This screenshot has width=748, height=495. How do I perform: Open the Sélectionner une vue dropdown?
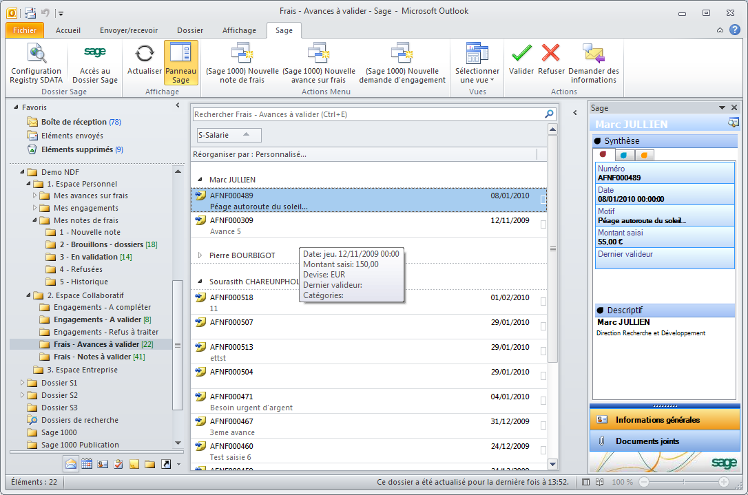pyautogui.click(x=477, y=63)
